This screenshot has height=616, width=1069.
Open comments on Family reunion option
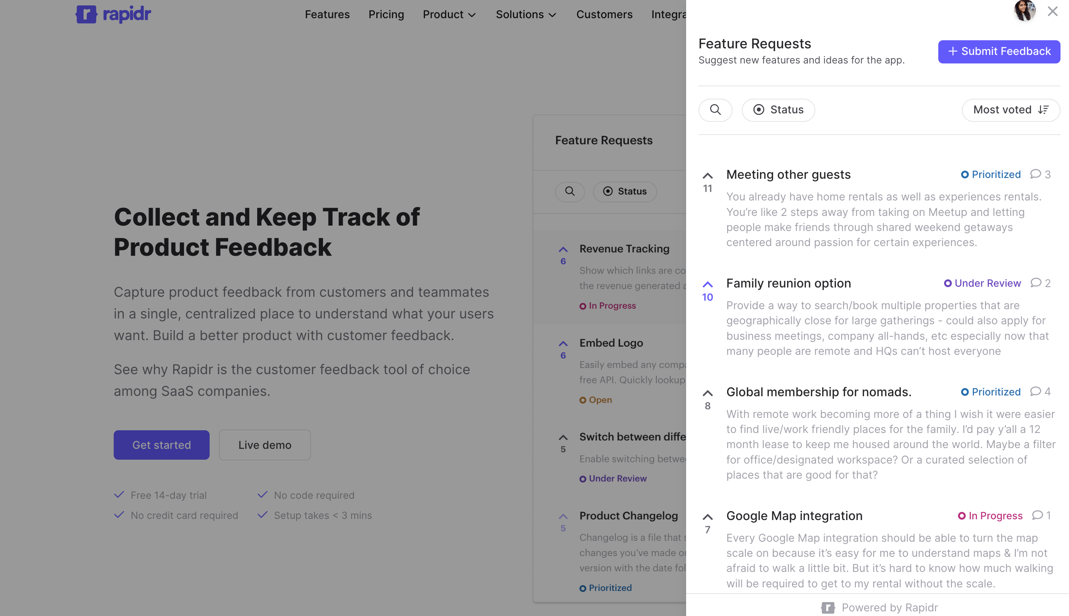(1036, 282)
